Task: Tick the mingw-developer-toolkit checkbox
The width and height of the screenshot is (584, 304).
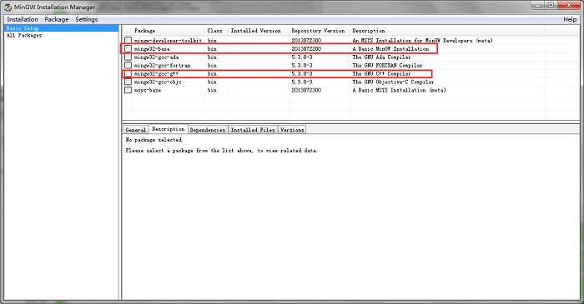Action: click(128, 40)
